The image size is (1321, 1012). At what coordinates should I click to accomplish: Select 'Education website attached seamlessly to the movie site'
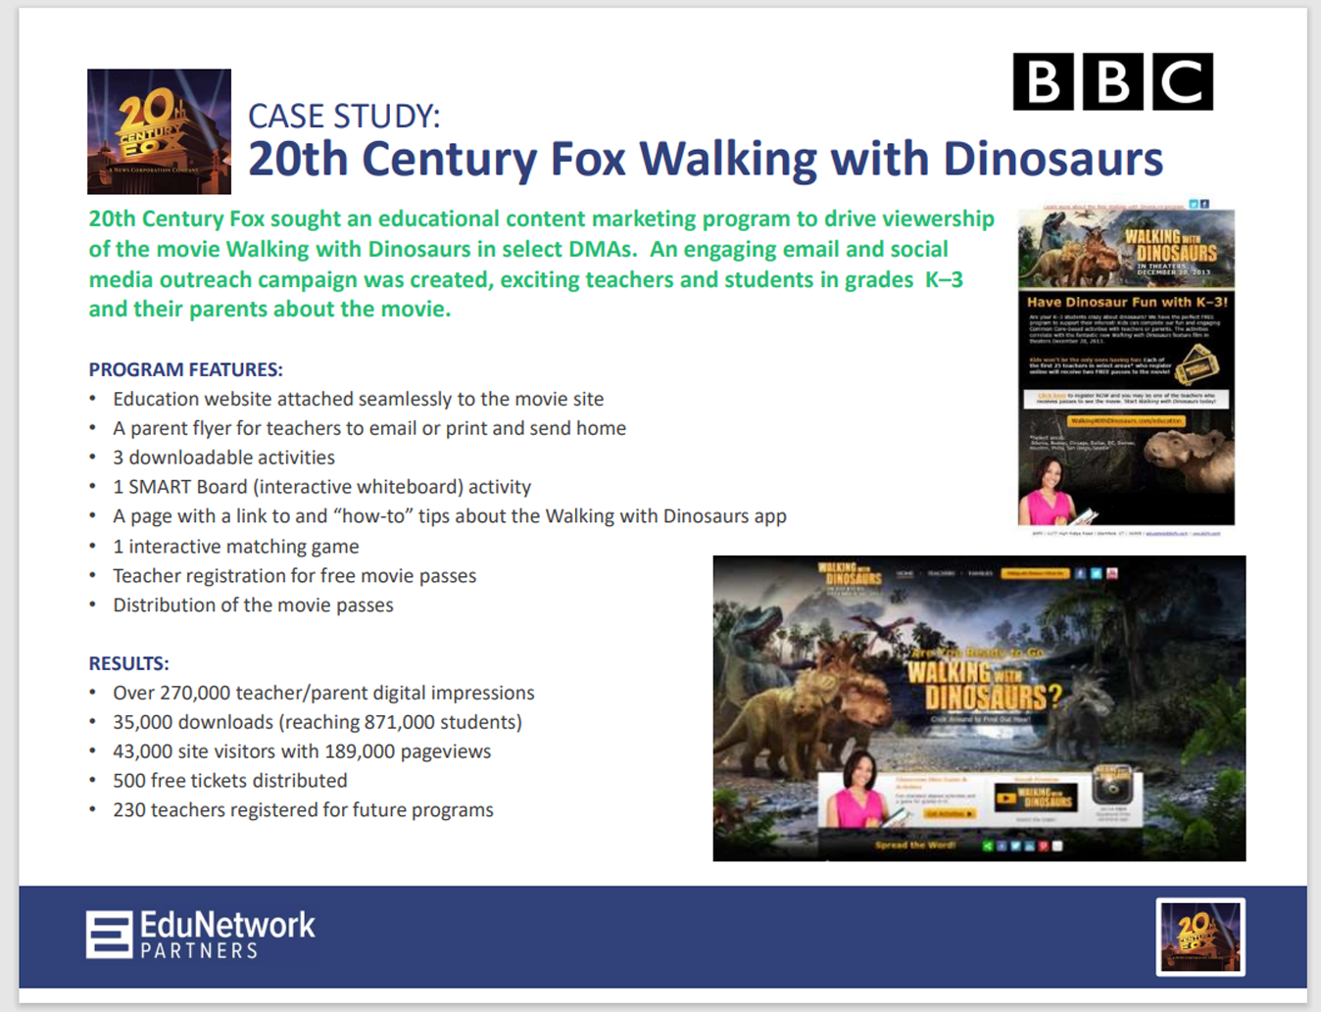coord(358,399)
